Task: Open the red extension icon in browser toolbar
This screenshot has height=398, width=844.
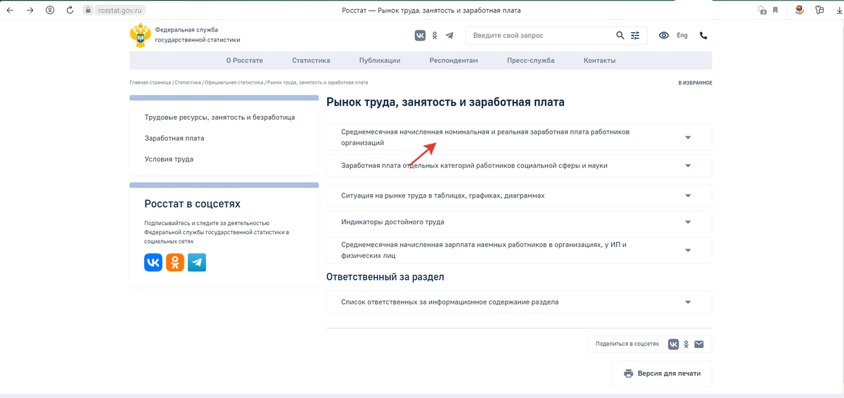Action: pyautogui.click(x=799, y=10)
